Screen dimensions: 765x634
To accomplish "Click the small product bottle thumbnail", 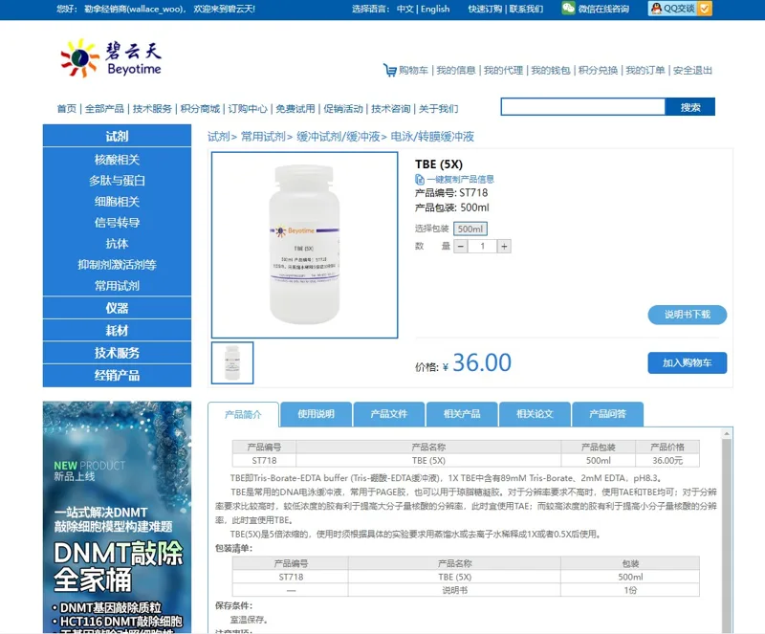I will point(232,362).
